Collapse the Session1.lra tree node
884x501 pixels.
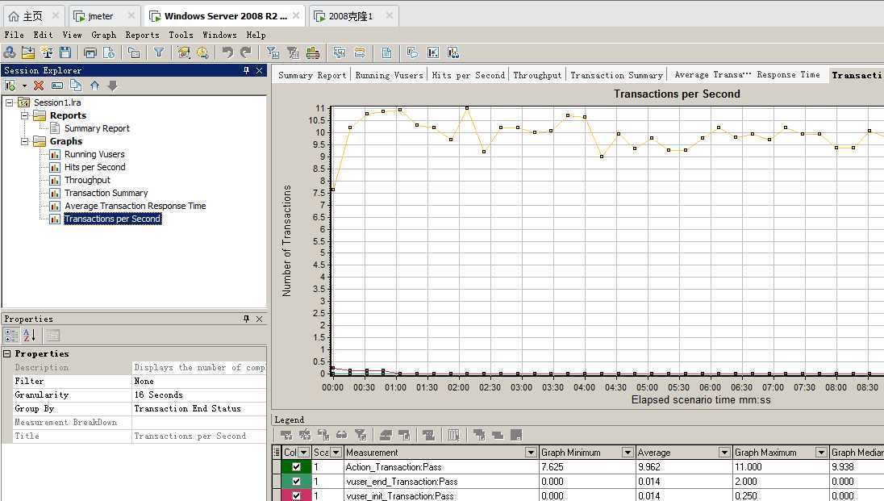click(10, 102)
